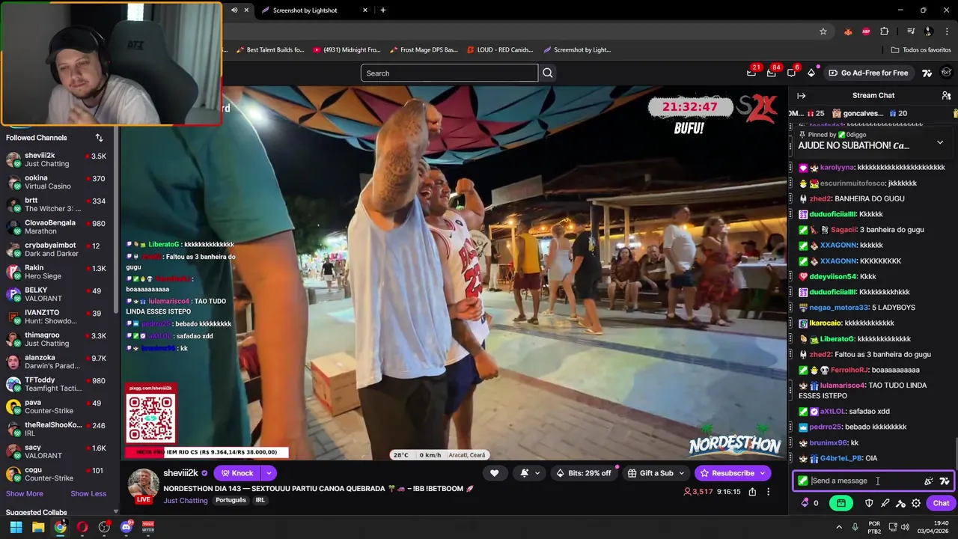
Task: Open Best Talent Builds bookmark
Action: pyautogui.click(x=270, y=49)
